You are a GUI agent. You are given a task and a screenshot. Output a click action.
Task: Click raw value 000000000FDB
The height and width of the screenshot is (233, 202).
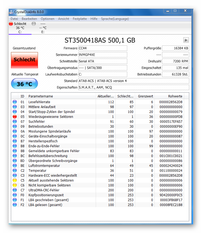171,117
